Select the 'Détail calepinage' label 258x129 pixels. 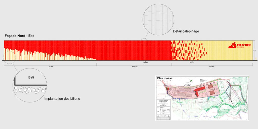pos(186,31)
